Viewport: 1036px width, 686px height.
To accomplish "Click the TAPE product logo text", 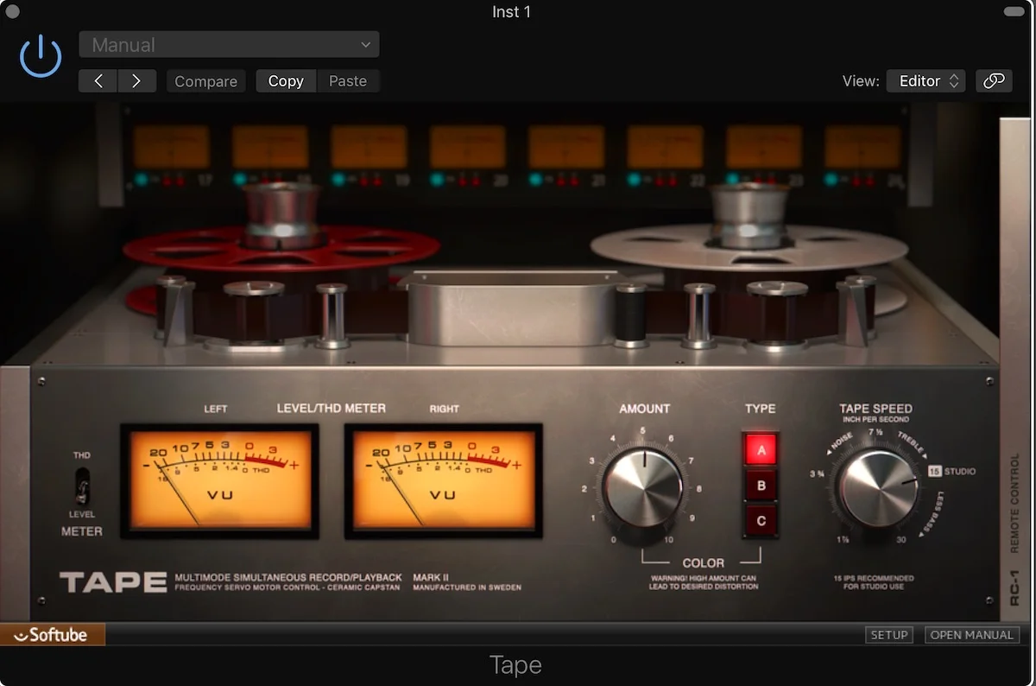I will pos(113,581).
